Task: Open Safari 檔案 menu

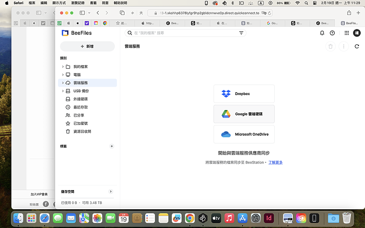Action: (x=32, y=3)
